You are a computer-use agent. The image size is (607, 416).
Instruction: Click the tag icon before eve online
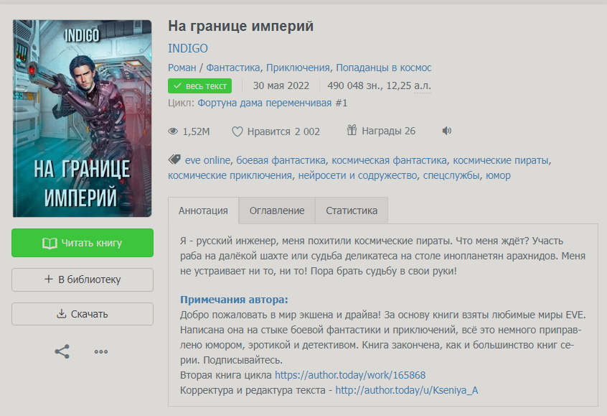(x=174, y=160)
